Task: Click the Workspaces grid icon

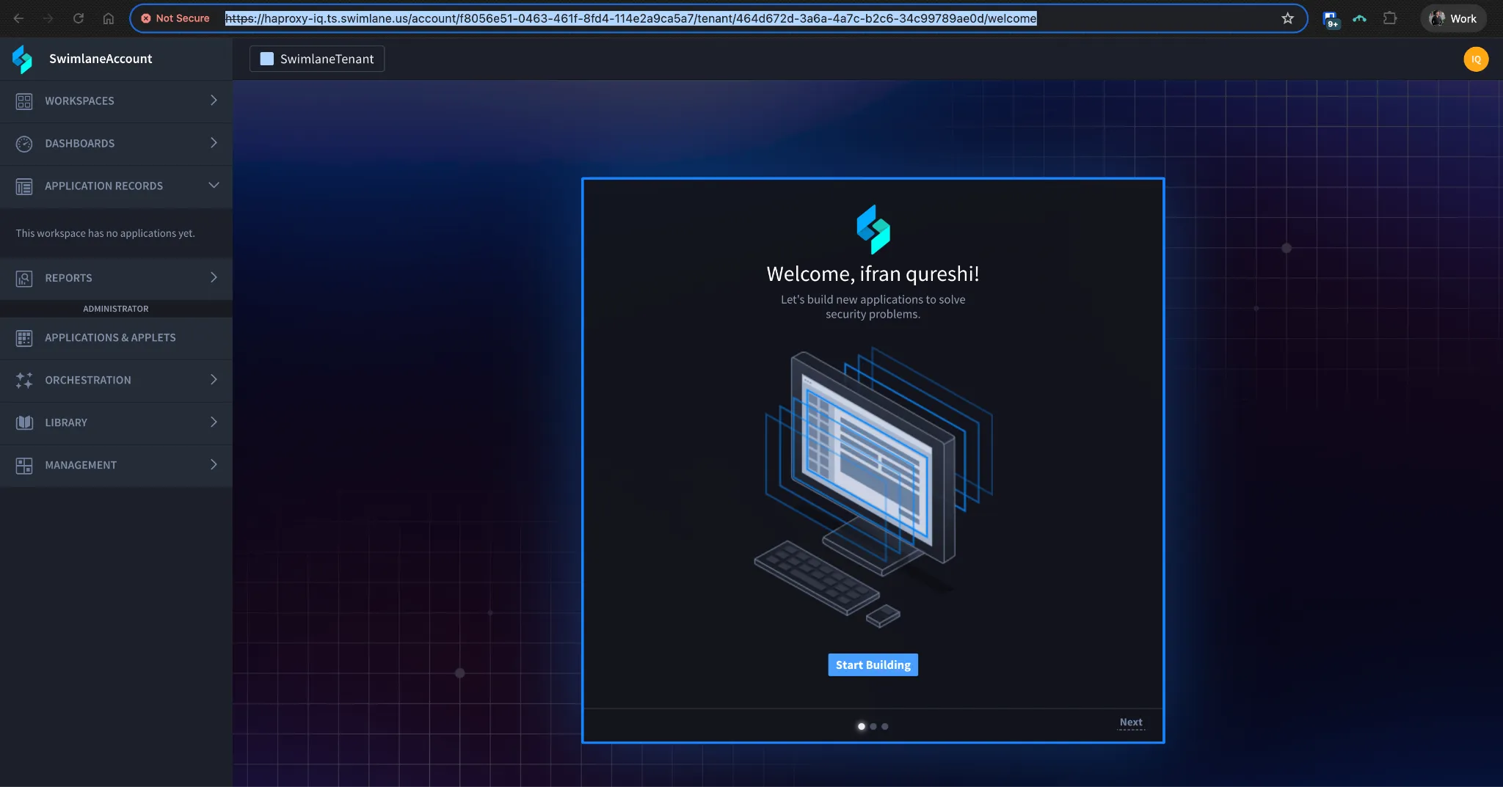Action: pyautogui.click(x=24, y=101)
